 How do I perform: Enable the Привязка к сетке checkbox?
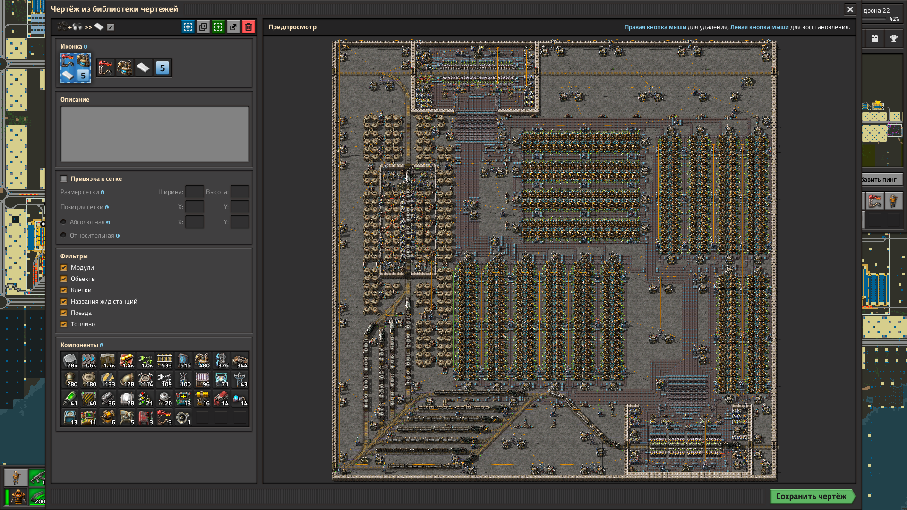coord(64,179)
